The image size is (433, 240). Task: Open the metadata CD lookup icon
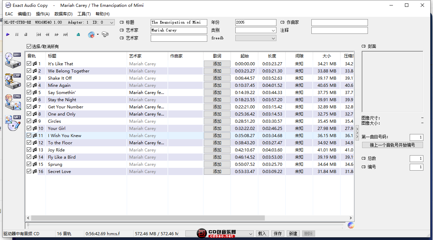click(91, 35)
